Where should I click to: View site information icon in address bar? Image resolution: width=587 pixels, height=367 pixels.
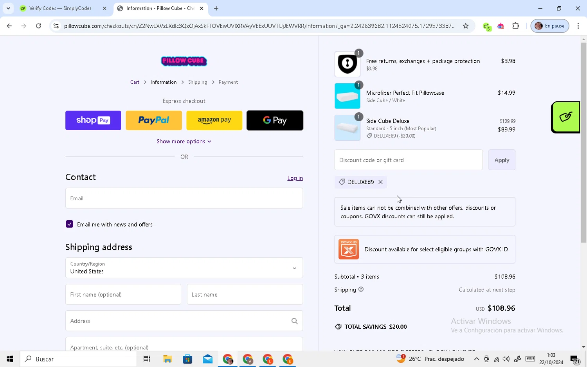click(56, 26)
